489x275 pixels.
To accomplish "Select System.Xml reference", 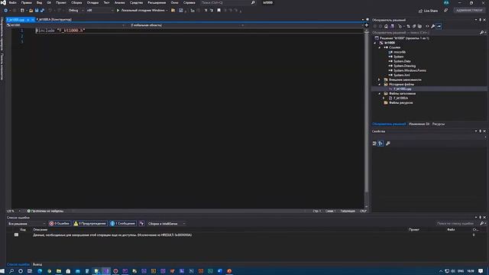I will coord(402,75).
